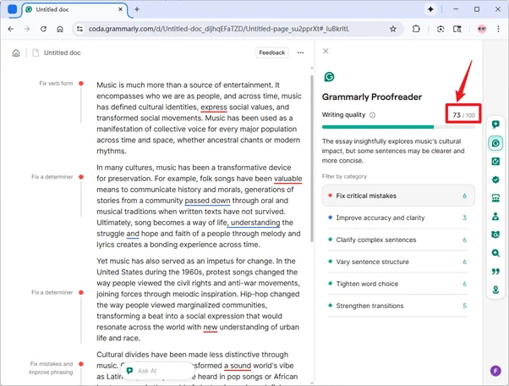Viewport: 509px width, 386px height.
Task: Open the book search agent icon
Action: point(495,234)
